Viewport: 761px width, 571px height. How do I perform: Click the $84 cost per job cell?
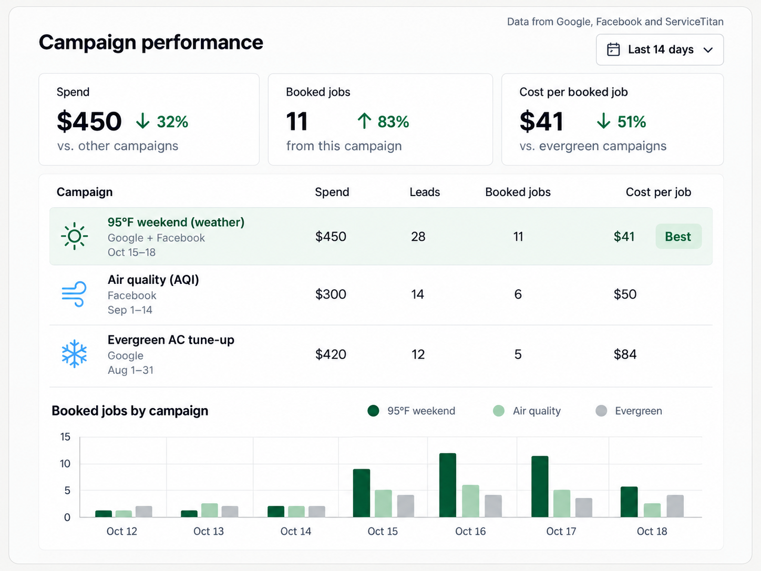coord(625,354)
